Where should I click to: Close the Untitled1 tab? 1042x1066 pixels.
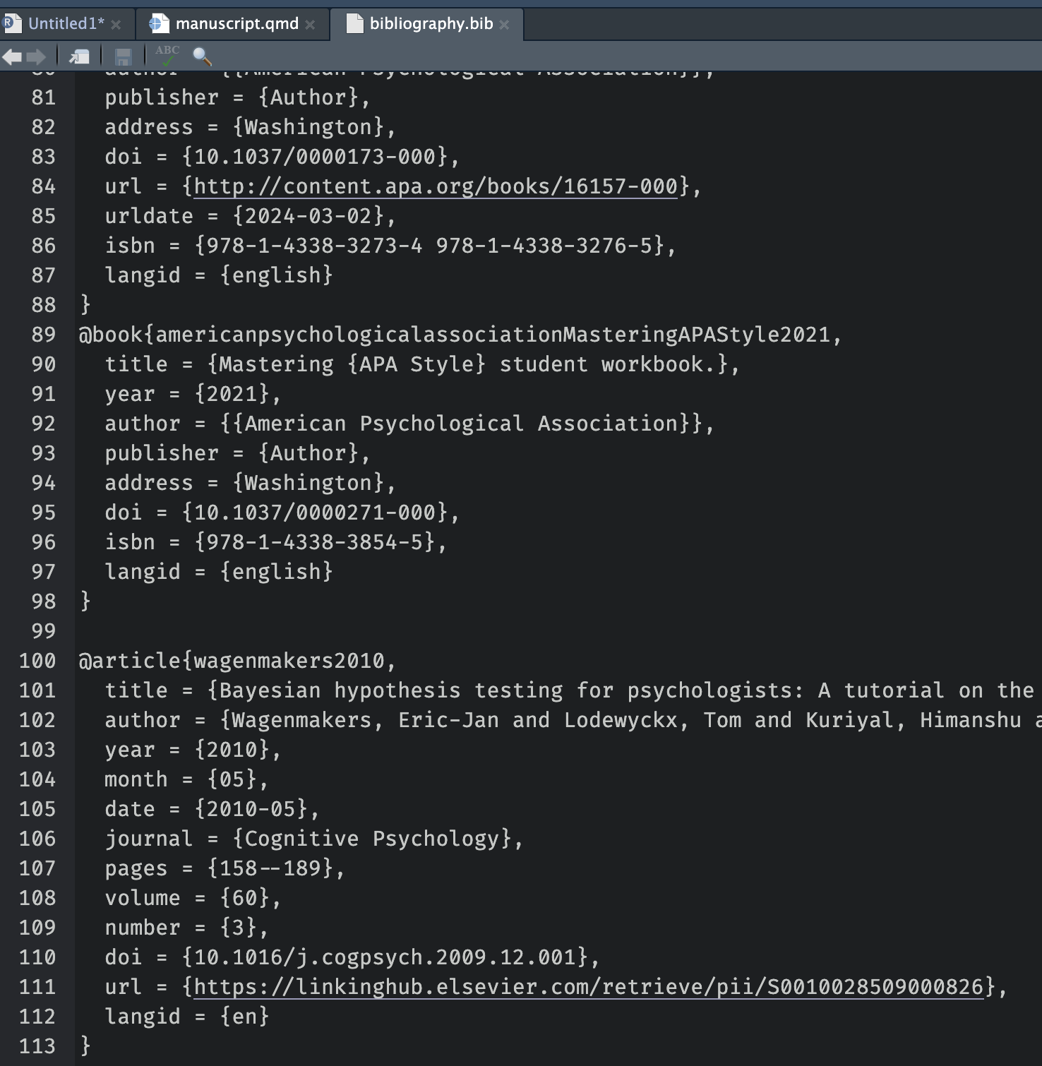click(x=116, y=25)
